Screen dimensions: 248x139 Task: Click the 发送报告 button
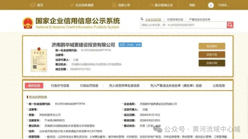pos(212,46)
